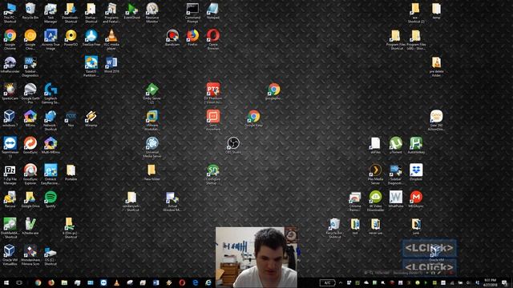
Task: Select the Logitech Gaming Software desktop icon
Action: pyautogui.click(x=50, y=93)
